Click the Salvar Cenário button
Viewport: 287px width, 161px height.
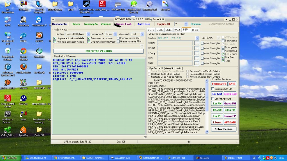223,129
